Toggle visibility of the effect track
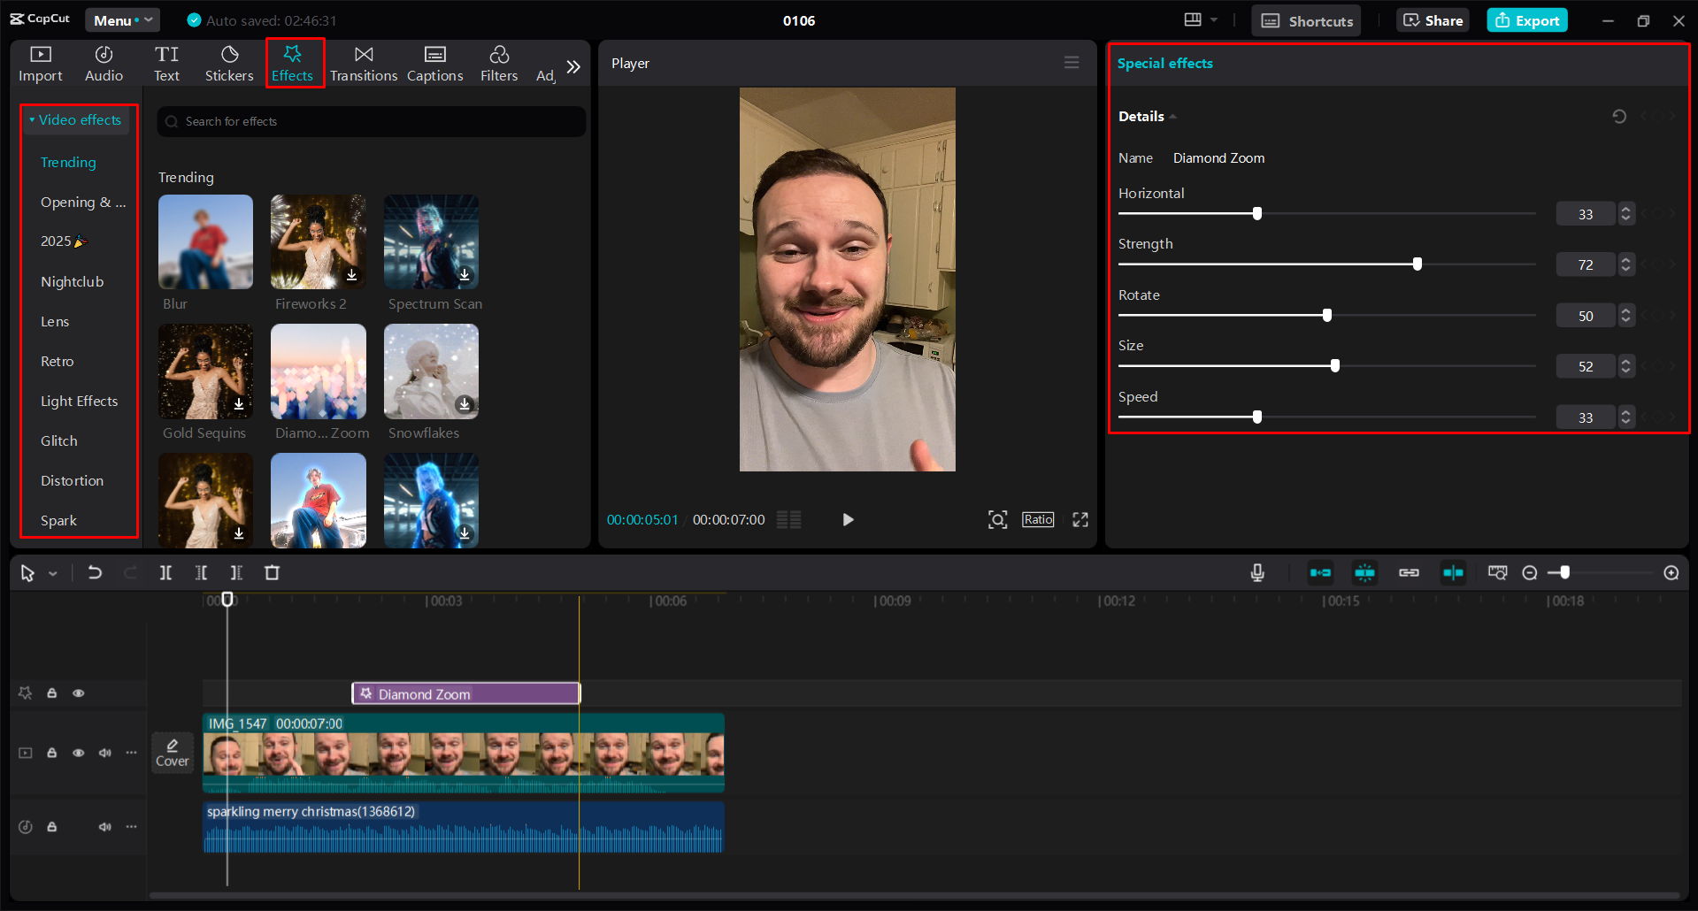1698x911 pixels. click(x=78, y=693)
